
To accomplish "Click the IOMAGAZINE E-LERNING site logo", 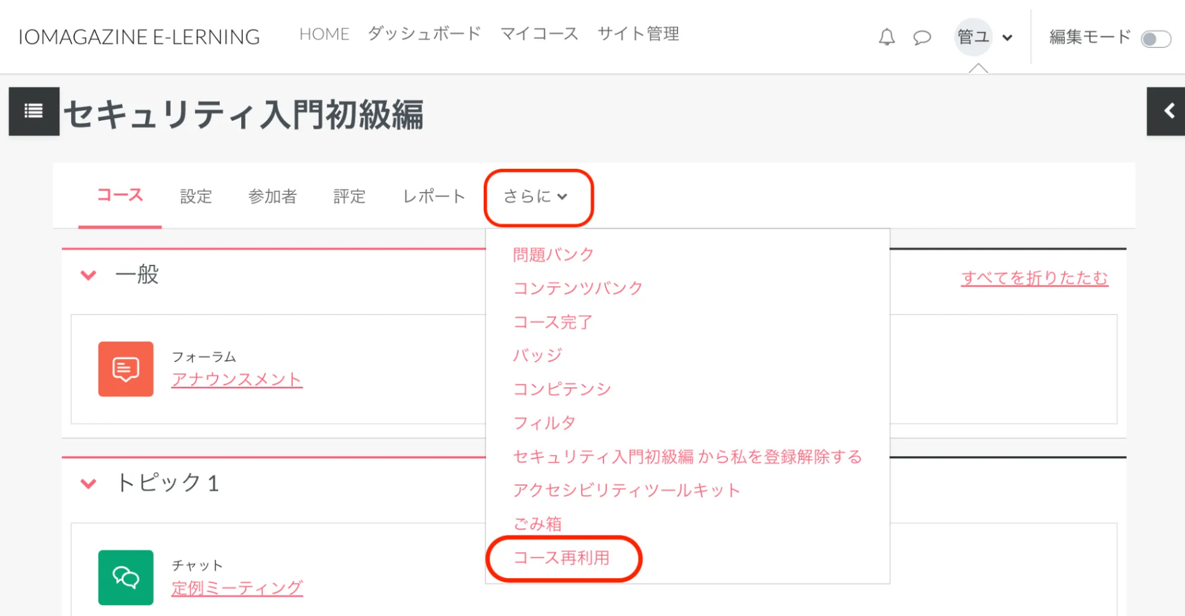I will (x=139, y=37).
